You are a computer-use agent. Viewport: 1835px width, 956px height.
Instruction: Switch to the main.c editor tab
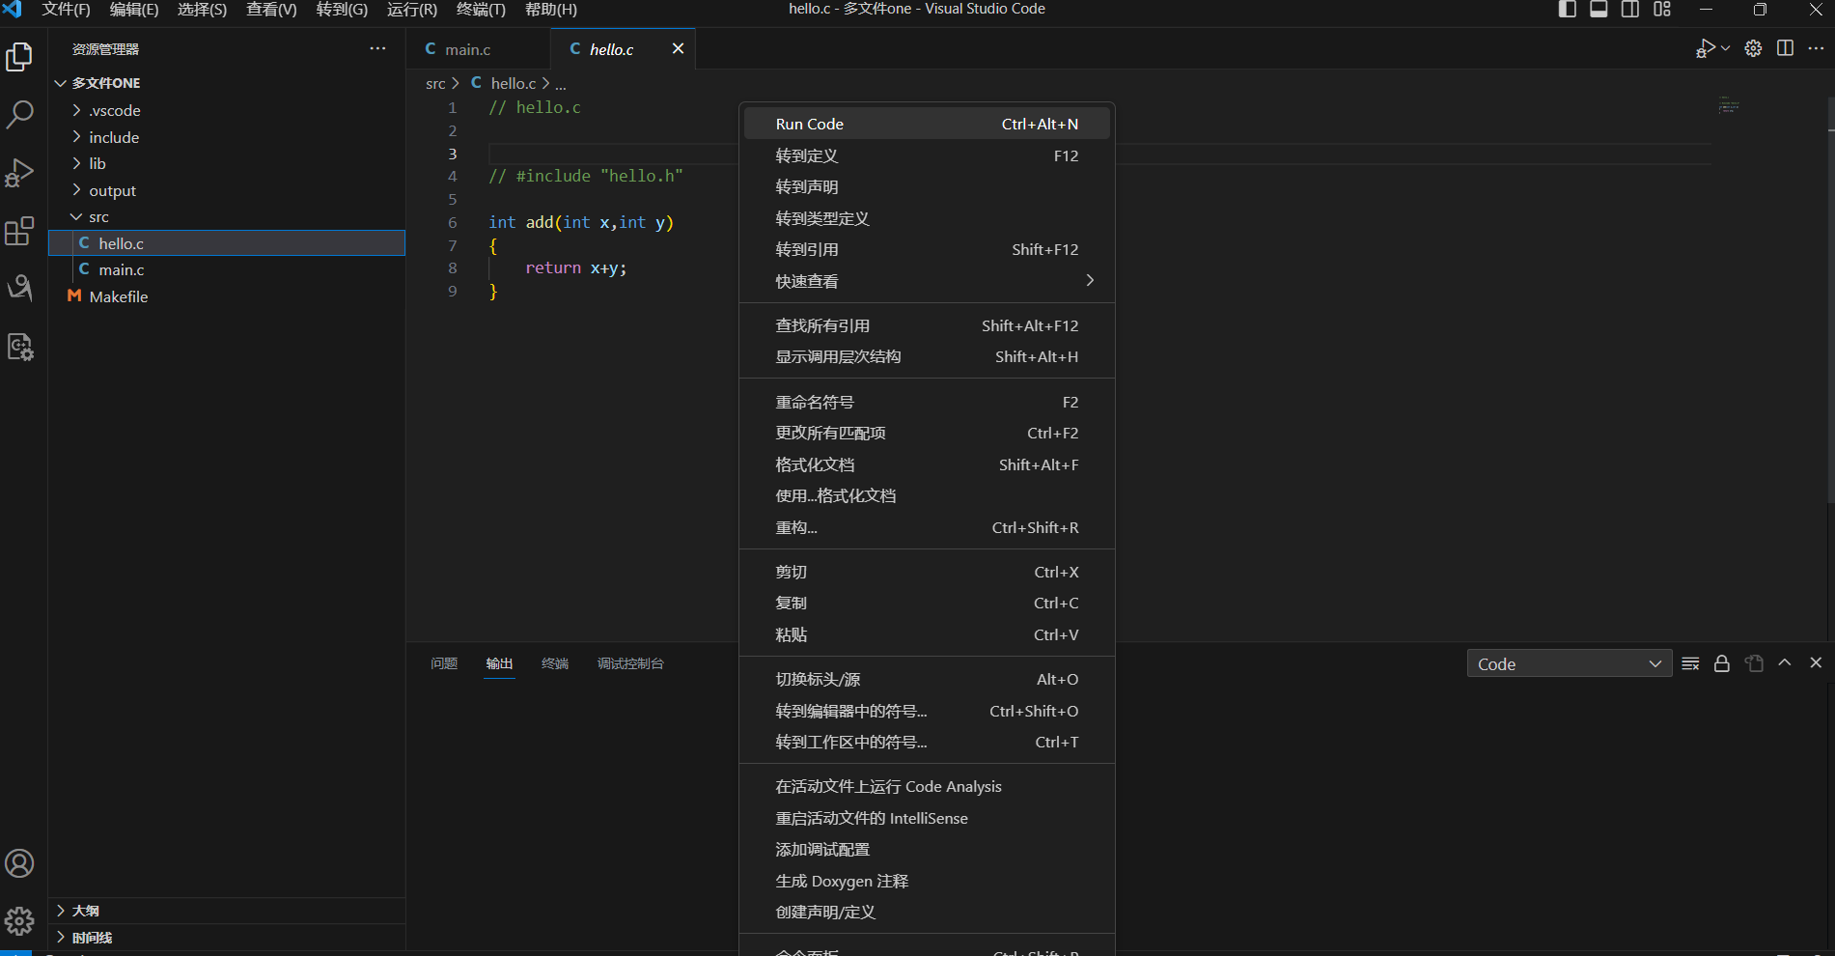click(x=478, y=48)
